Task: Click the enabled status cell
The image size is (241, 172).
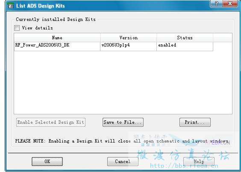Action: (185, 47)
